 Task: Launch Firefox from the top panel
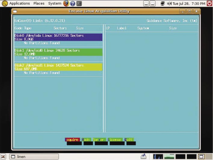[66, 3]
